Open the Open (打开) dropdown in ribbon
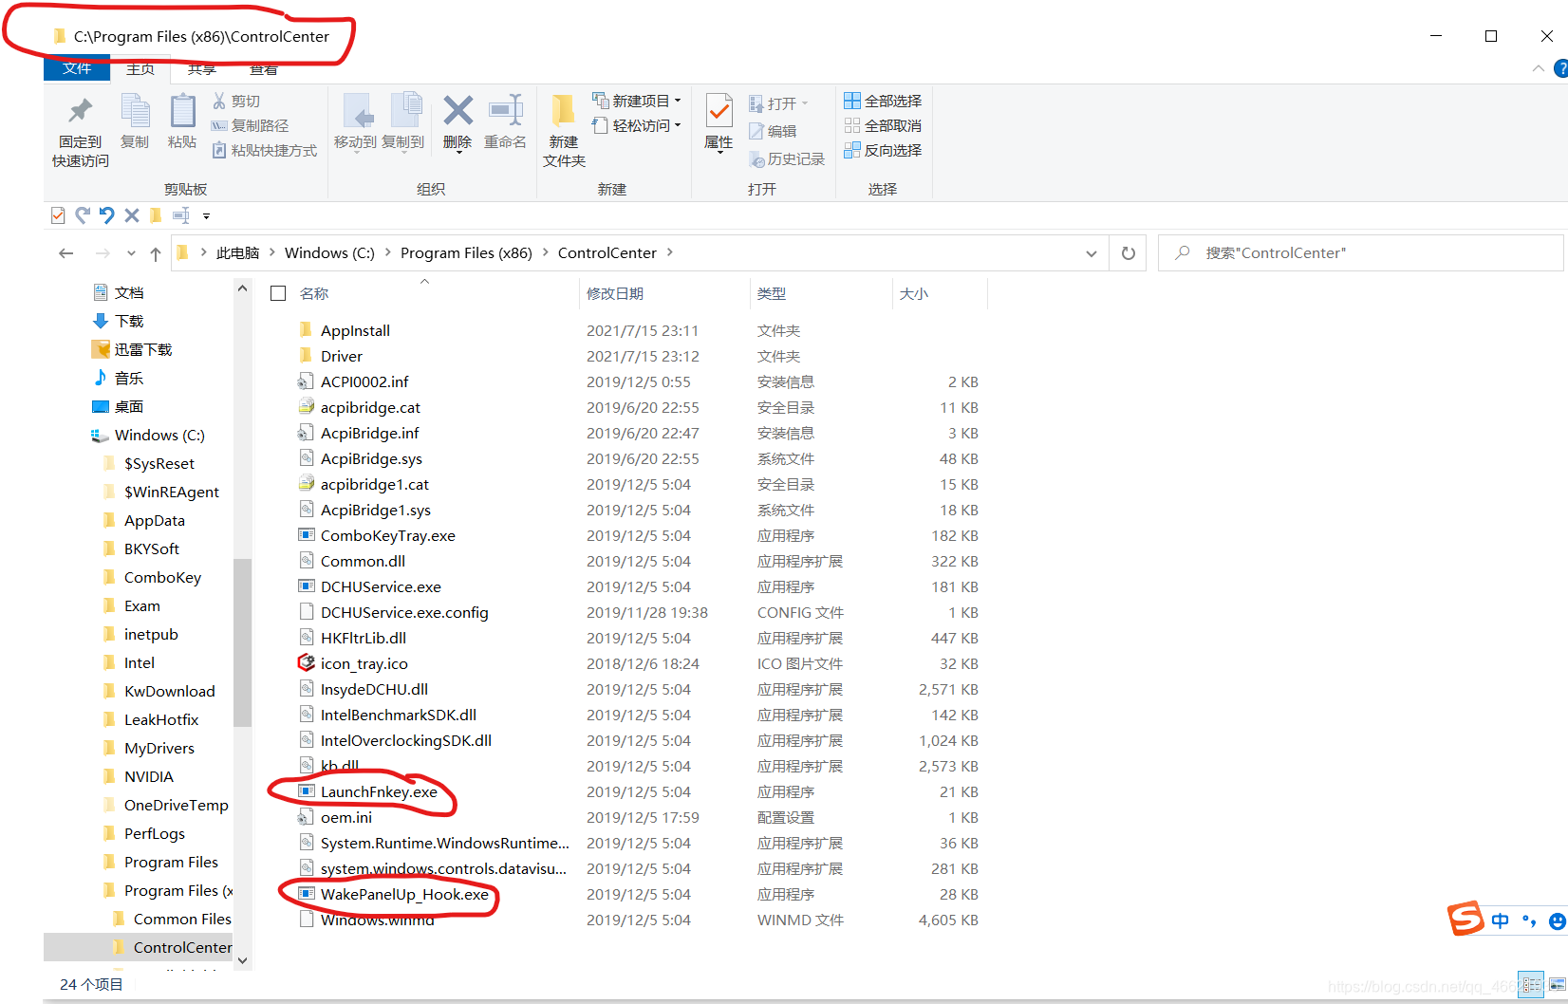Image resolution: width=1568 pixels, height=1004 pixels. point(778,103)
